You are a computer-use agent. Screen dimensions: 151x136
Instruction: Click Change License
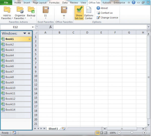(x=107, y=18)
